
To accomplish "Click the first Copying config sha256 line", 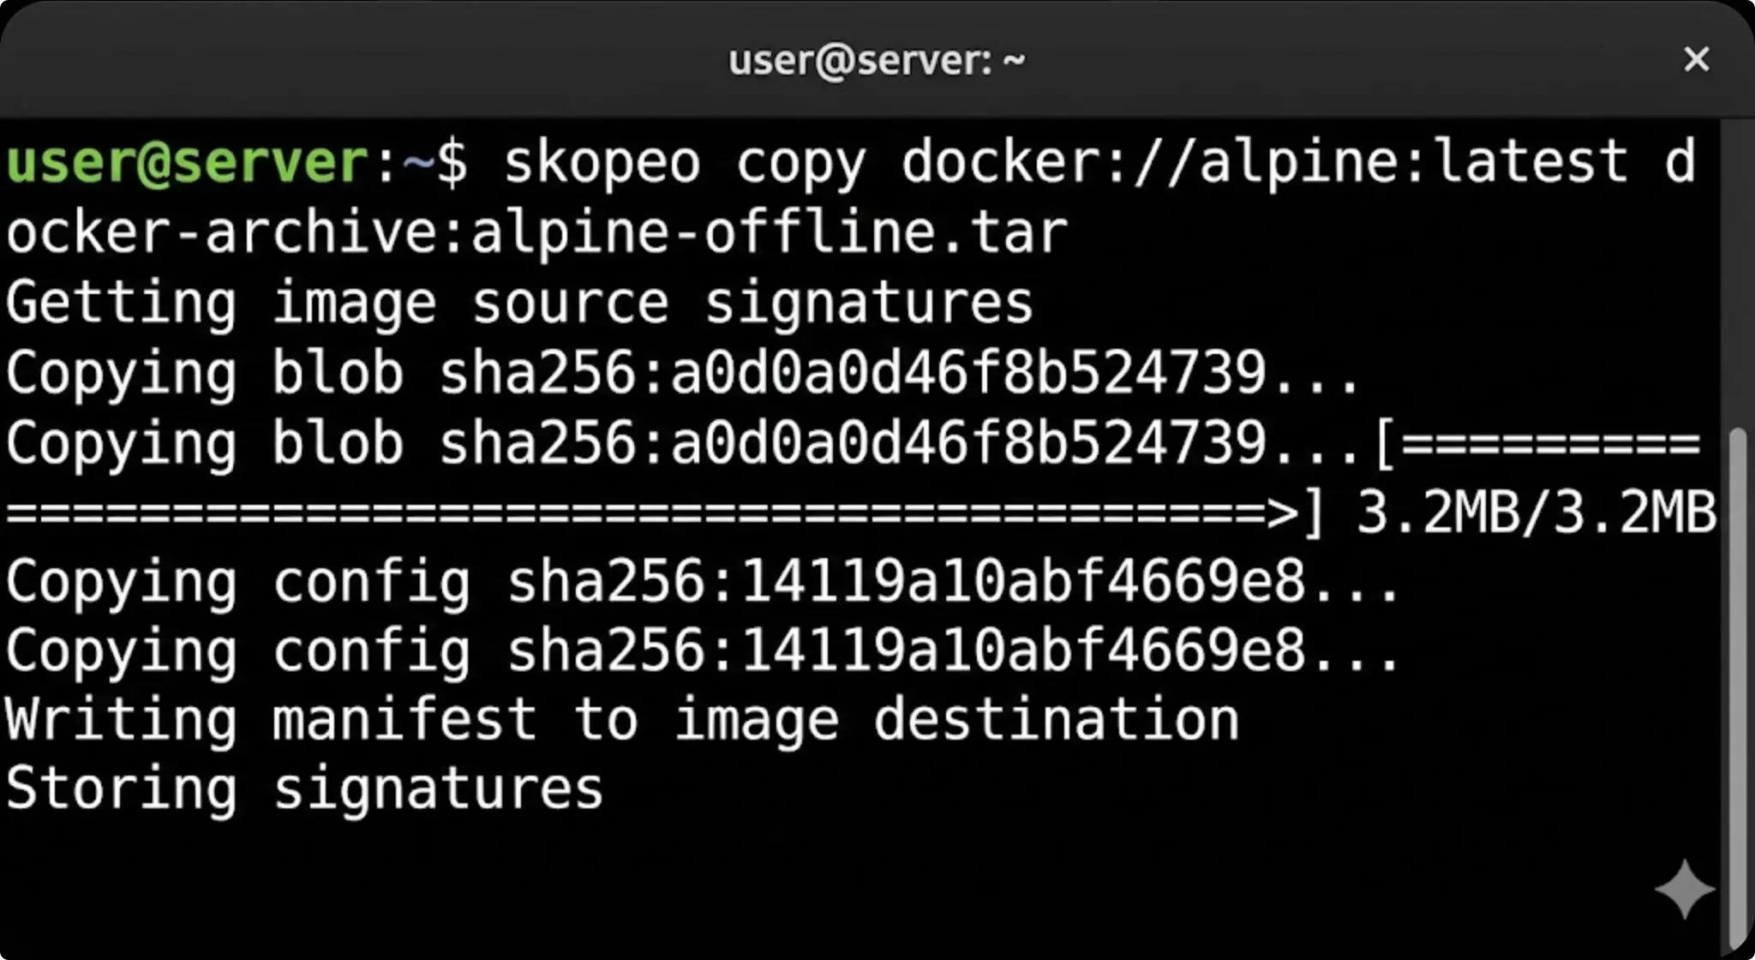I will [702, 583].
